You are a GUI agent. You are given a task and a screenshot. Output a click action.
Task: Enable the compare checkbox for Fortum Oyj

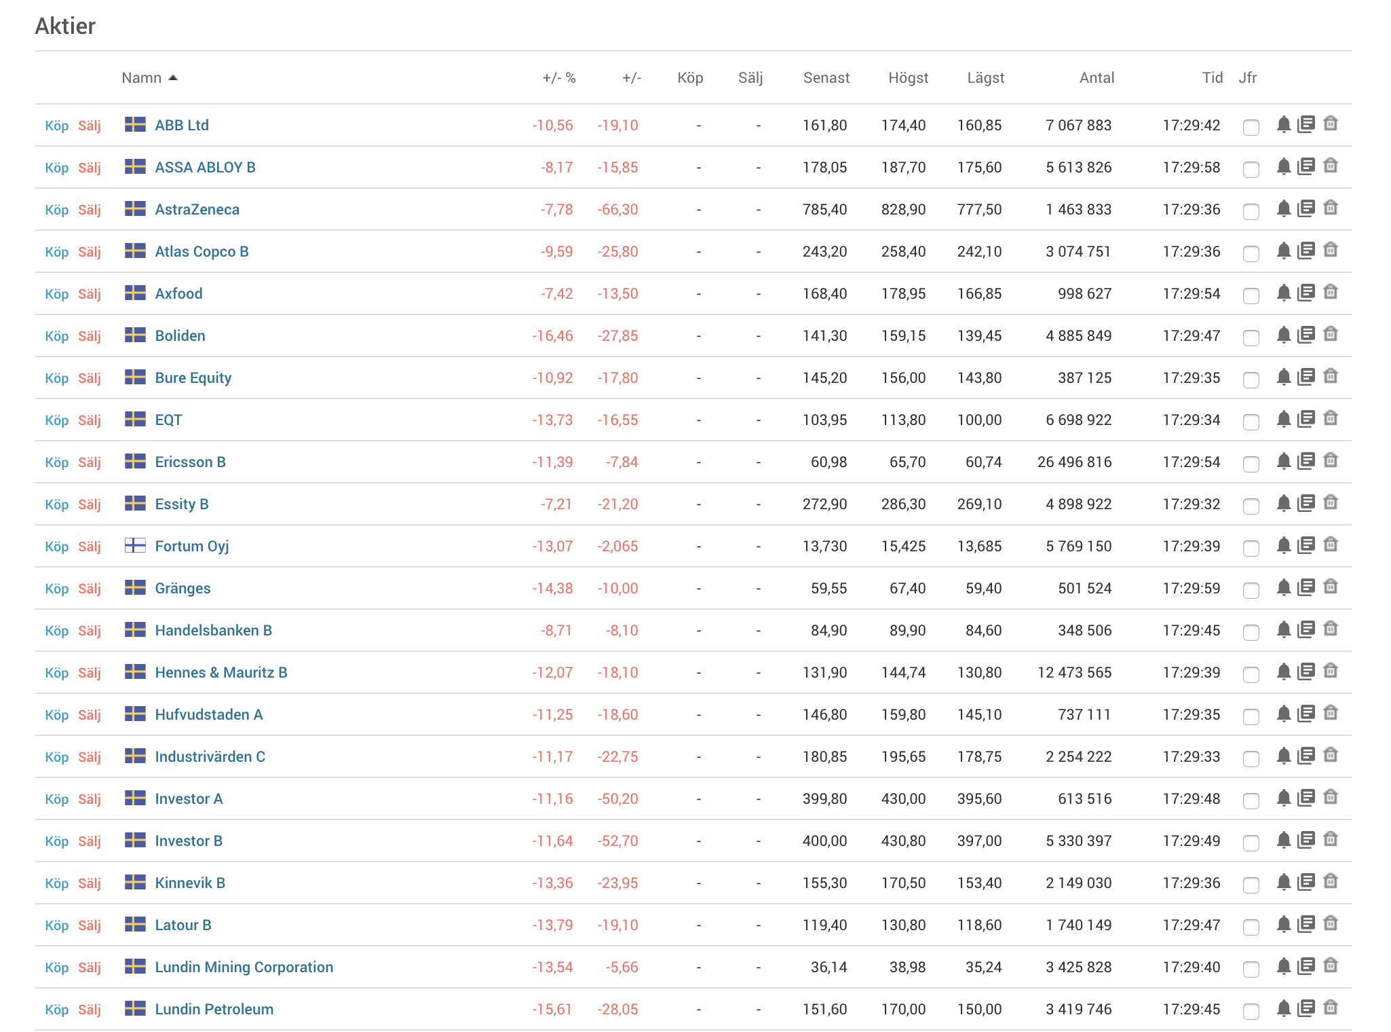point(1251,548)
